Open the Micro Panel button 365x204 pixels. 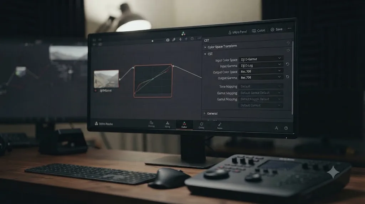pos(237,32)
